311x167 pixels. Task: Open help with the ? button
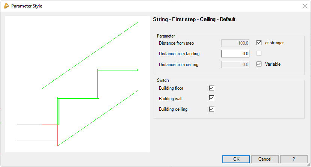pos(294,159)
